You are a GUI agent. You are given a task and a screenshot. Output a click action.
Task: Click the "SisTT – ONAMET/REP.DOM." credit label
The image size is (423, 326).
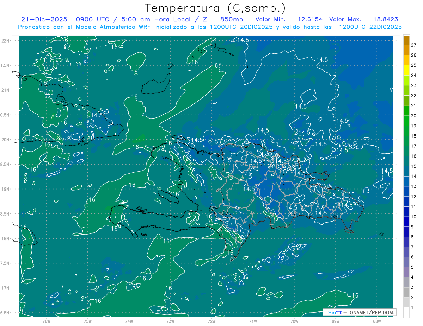click(x=359, y=312)
